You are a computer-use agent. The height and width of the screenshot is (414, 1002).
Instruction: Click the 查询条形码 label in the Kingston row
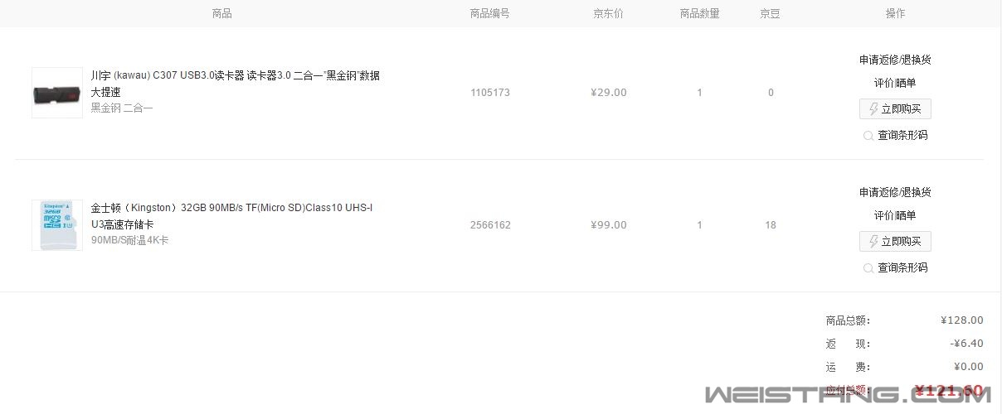click(x=902, y=267)
